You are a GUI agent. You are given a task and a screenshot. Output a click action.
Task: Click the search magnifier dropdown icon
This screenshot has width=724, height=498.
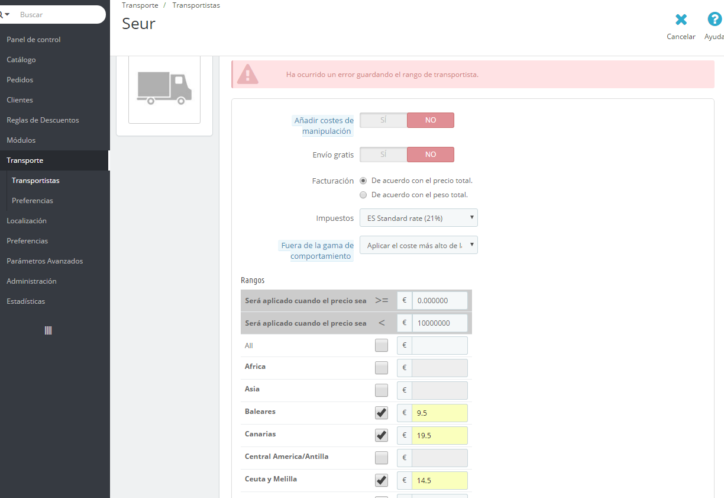(5, 14)
